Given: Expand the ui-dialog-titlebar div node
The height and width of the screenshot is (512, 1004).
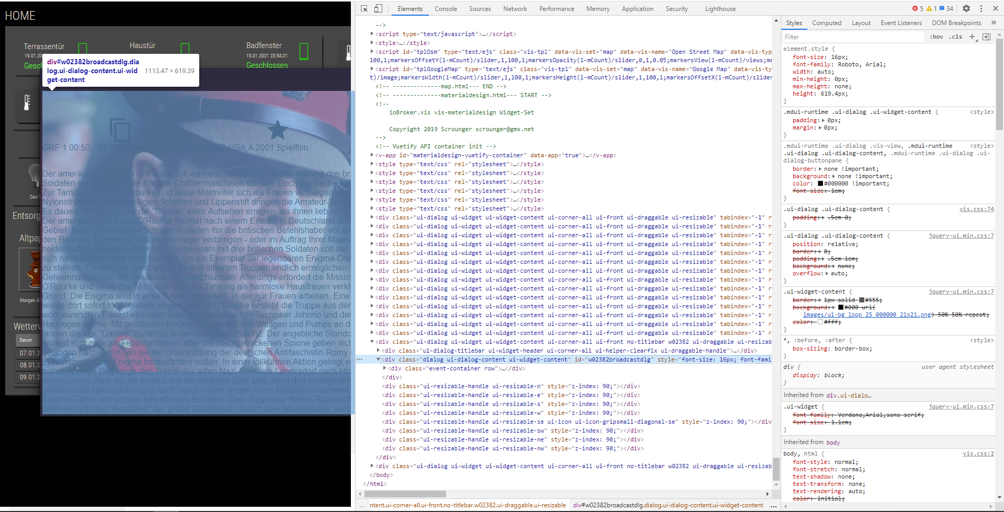Looking at the screenshot, I should click(x=378, y=351).
